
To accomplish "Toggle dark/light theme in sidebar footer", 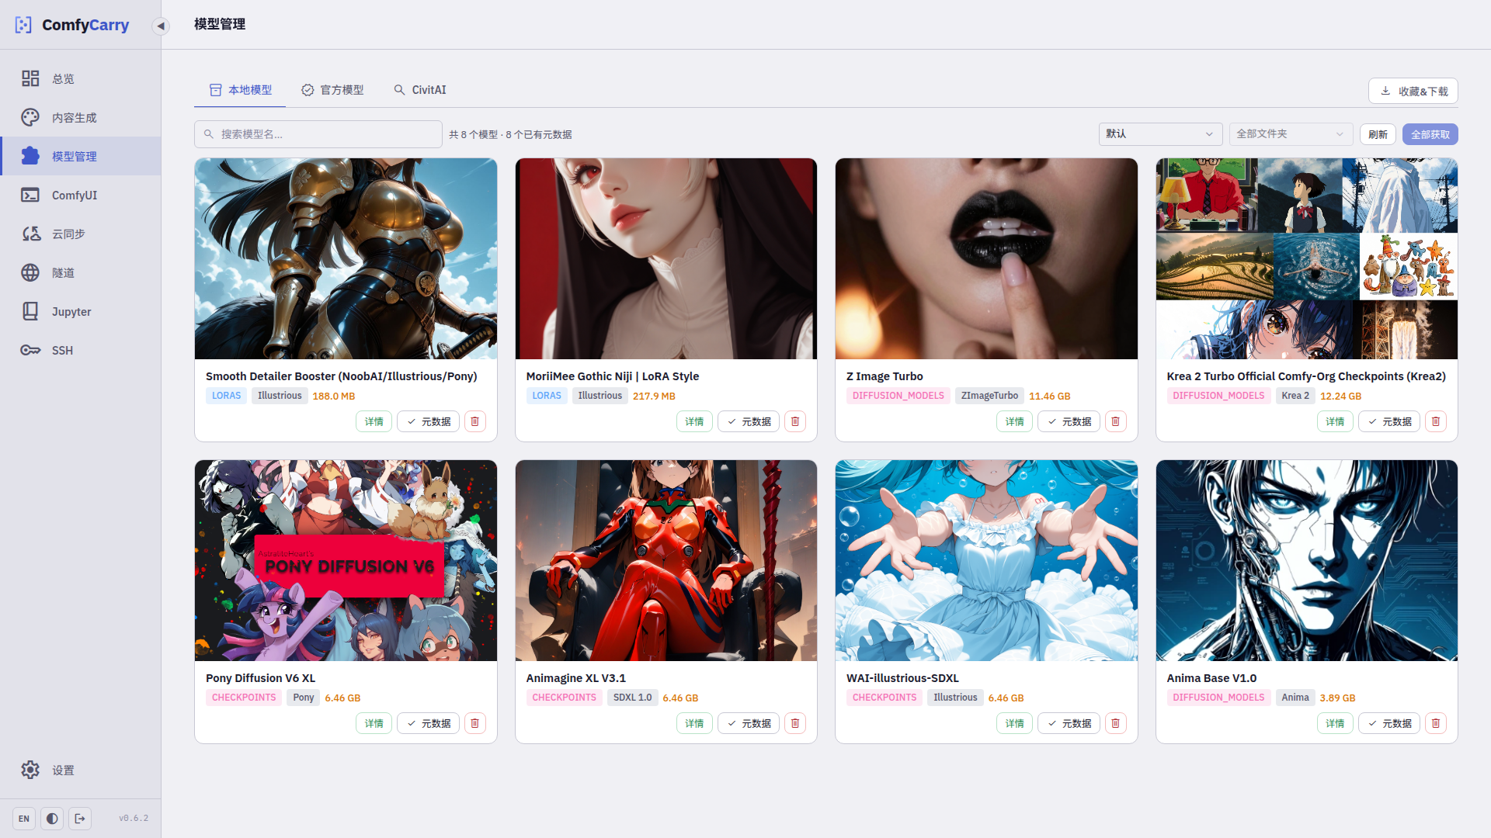I will tap(52, 819).
